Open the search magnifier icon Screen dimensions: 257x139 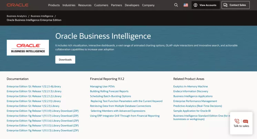tap(176, 5)
